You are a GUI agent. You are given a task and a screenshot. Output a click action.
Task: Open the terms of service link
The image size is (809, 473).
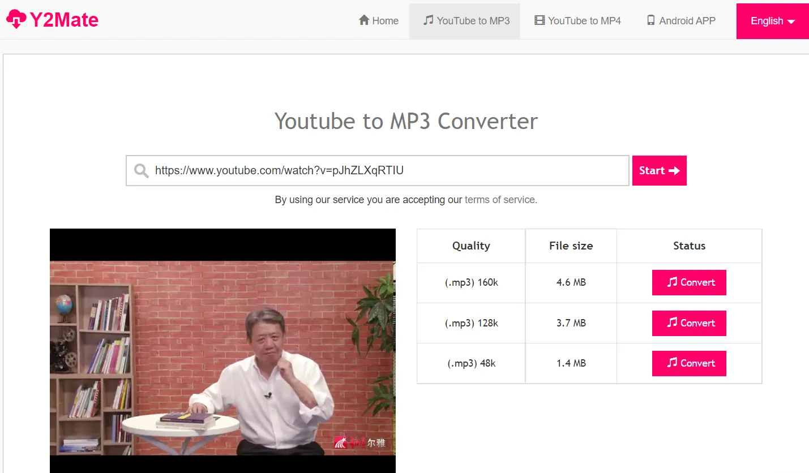coord(500,200)
